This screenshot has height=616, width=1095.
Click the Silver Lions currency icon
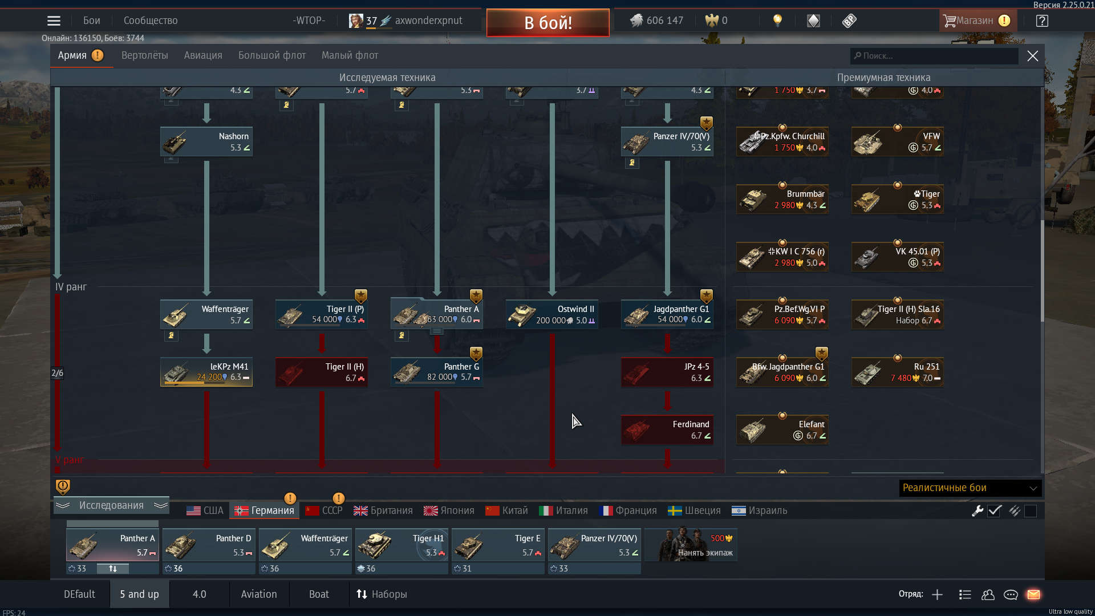point(636,21)
